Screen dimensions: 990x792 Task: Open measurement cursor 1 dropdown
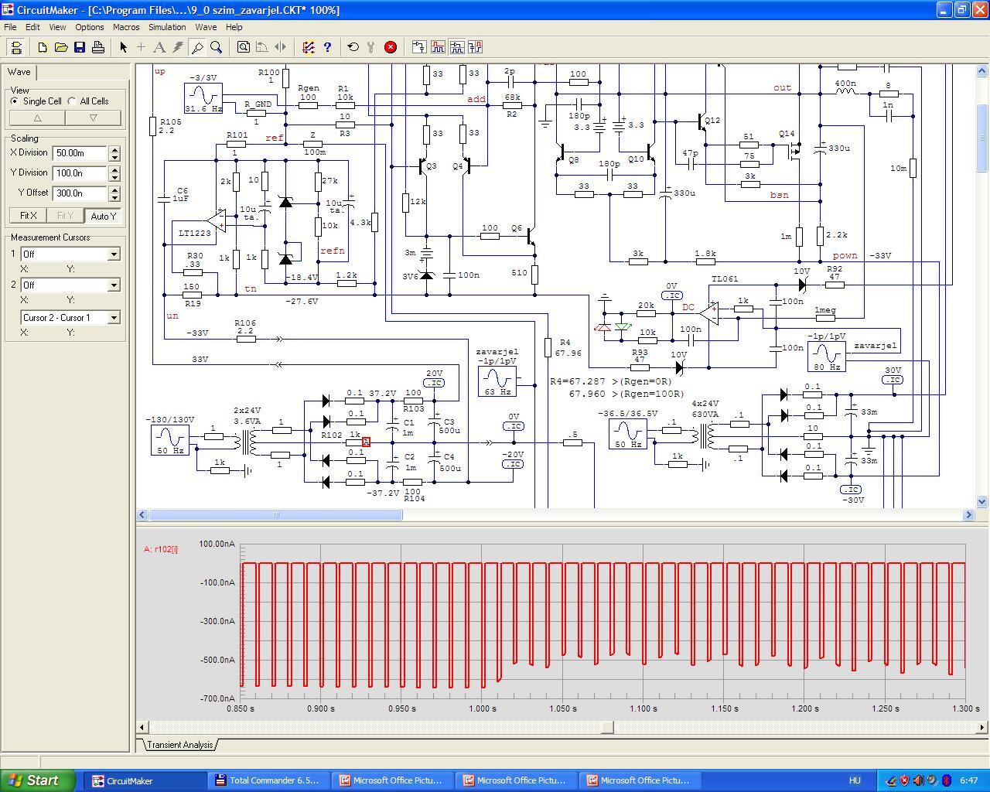114,254
